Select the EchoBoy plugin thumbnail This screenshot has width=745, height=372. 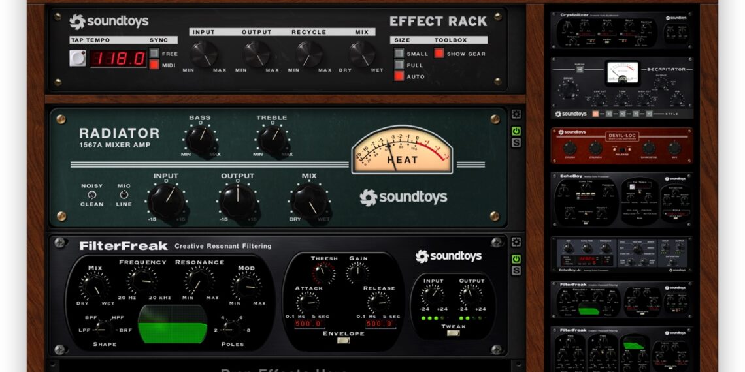coord(622,200)
